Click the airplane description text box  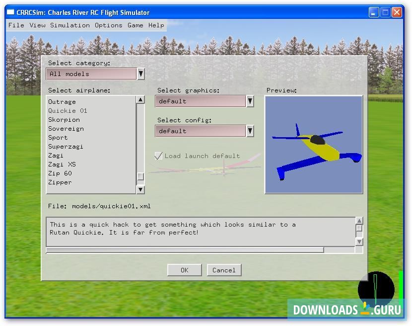[x=201, y=232]
